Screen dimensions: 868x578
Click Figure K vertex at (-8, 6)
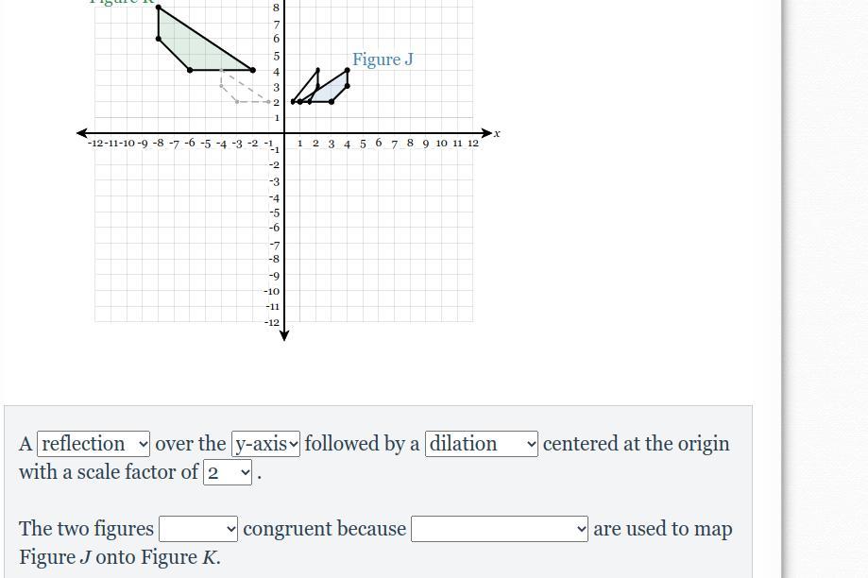pos(159,39)
